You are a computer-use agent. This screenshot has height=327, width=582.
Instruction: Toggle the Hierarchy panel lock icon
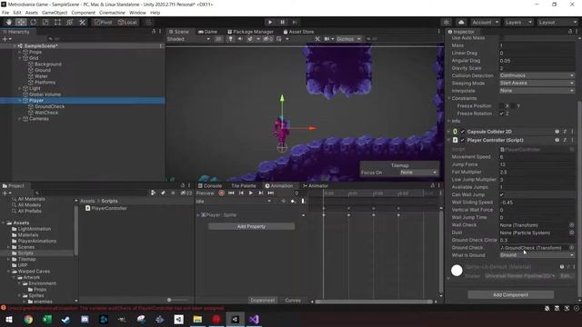tap(154, 32)
